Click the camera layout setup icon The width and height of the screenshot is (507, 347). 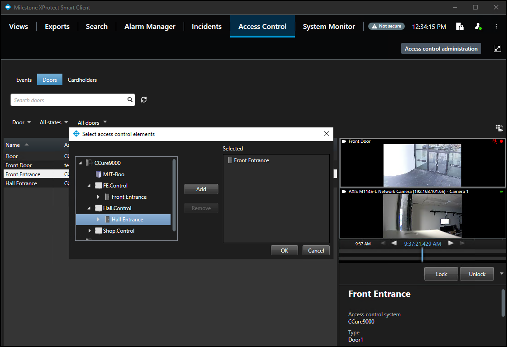(x=499, y=128)
